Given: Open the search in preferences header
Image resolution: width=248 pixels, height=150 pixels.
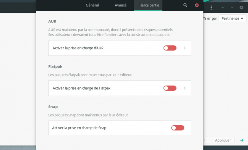Looking at the screenshot, I should pyautogui.click(x=185, y=5).
